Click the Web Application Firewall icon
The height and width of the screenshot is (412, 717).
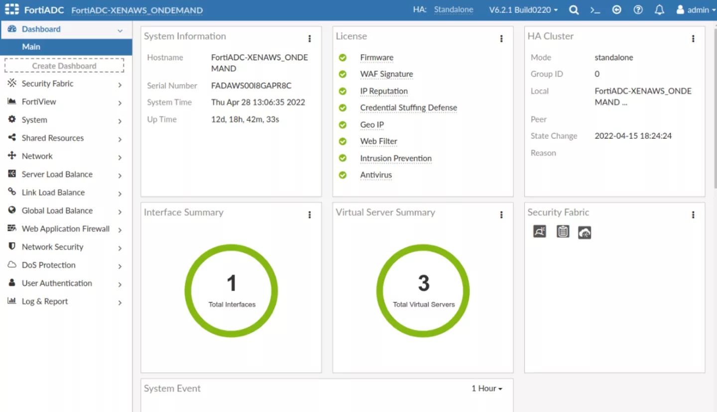pyautogui.click(x=12, y=228)
